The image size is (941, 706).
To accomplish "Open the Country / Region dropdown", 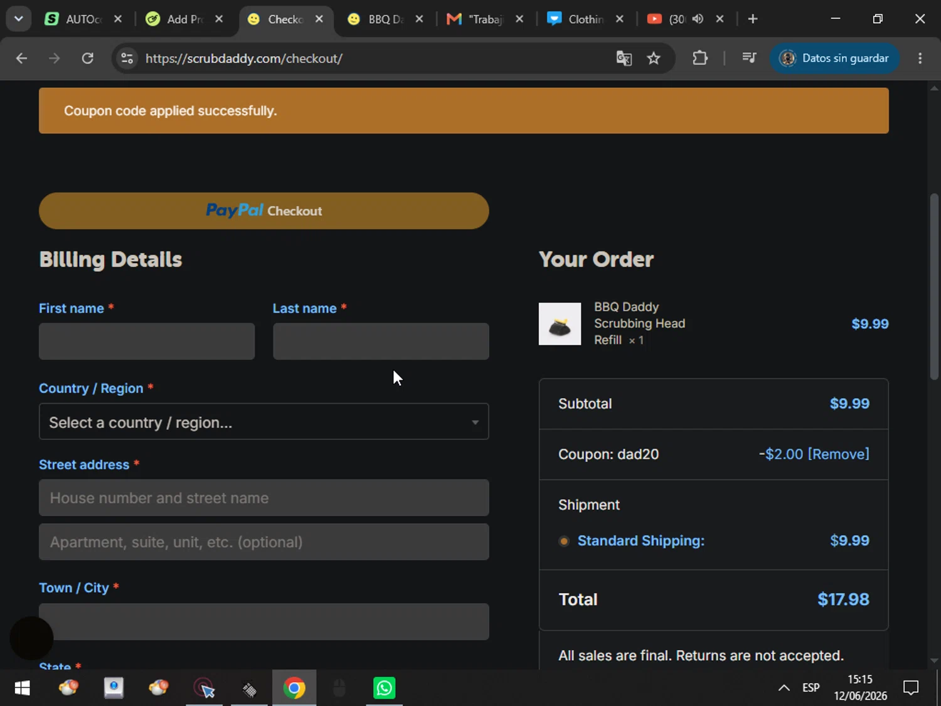I will pyautogui.click(x=264, y=422).
